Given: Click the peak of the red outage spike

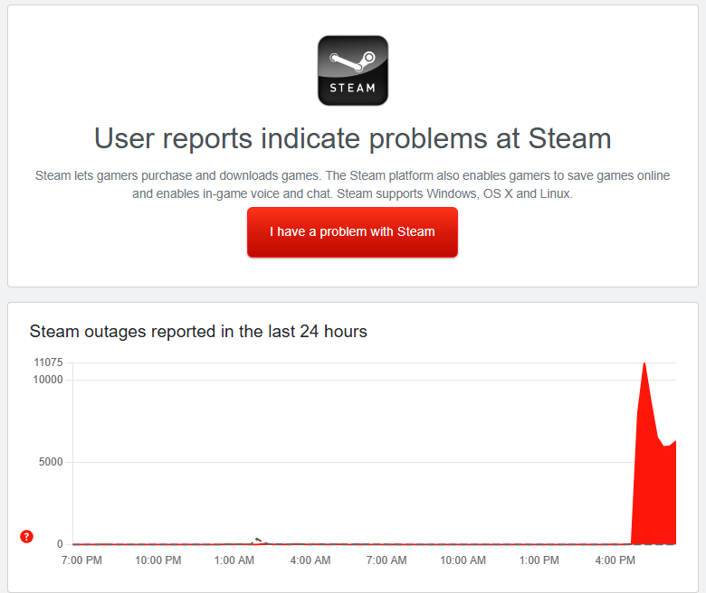Looking at the screenshot, I should tap(644, 363).
